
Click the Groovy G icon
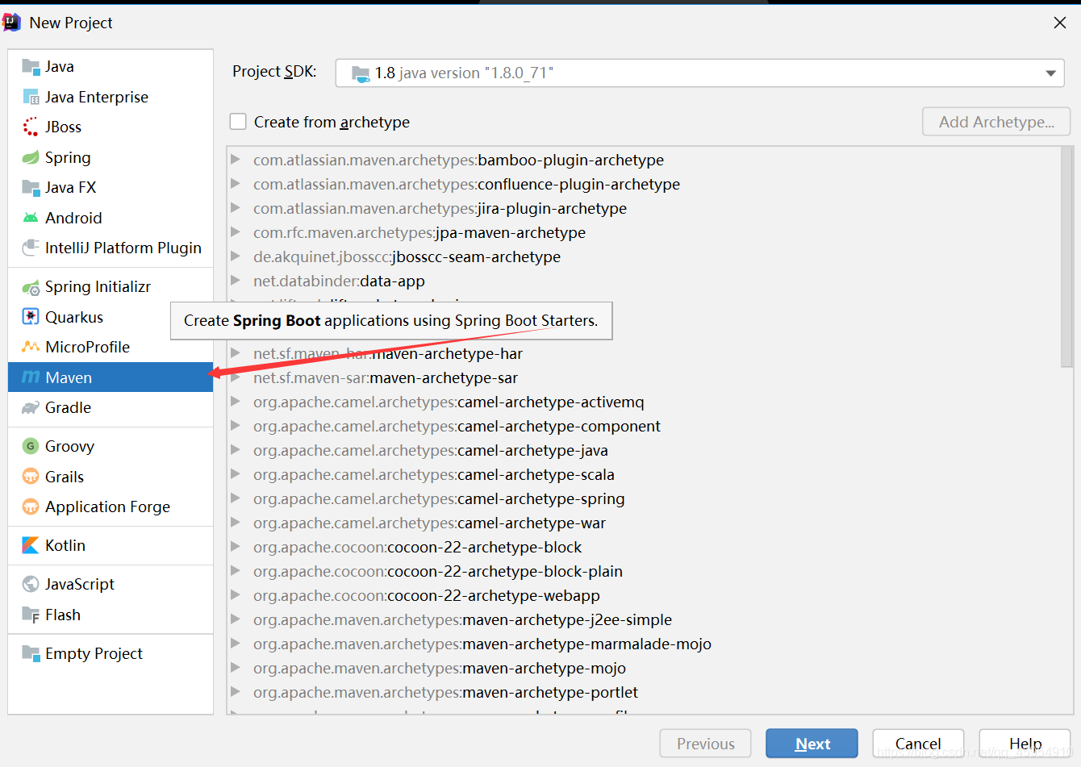pyautogui.click(x=31, y=447)
